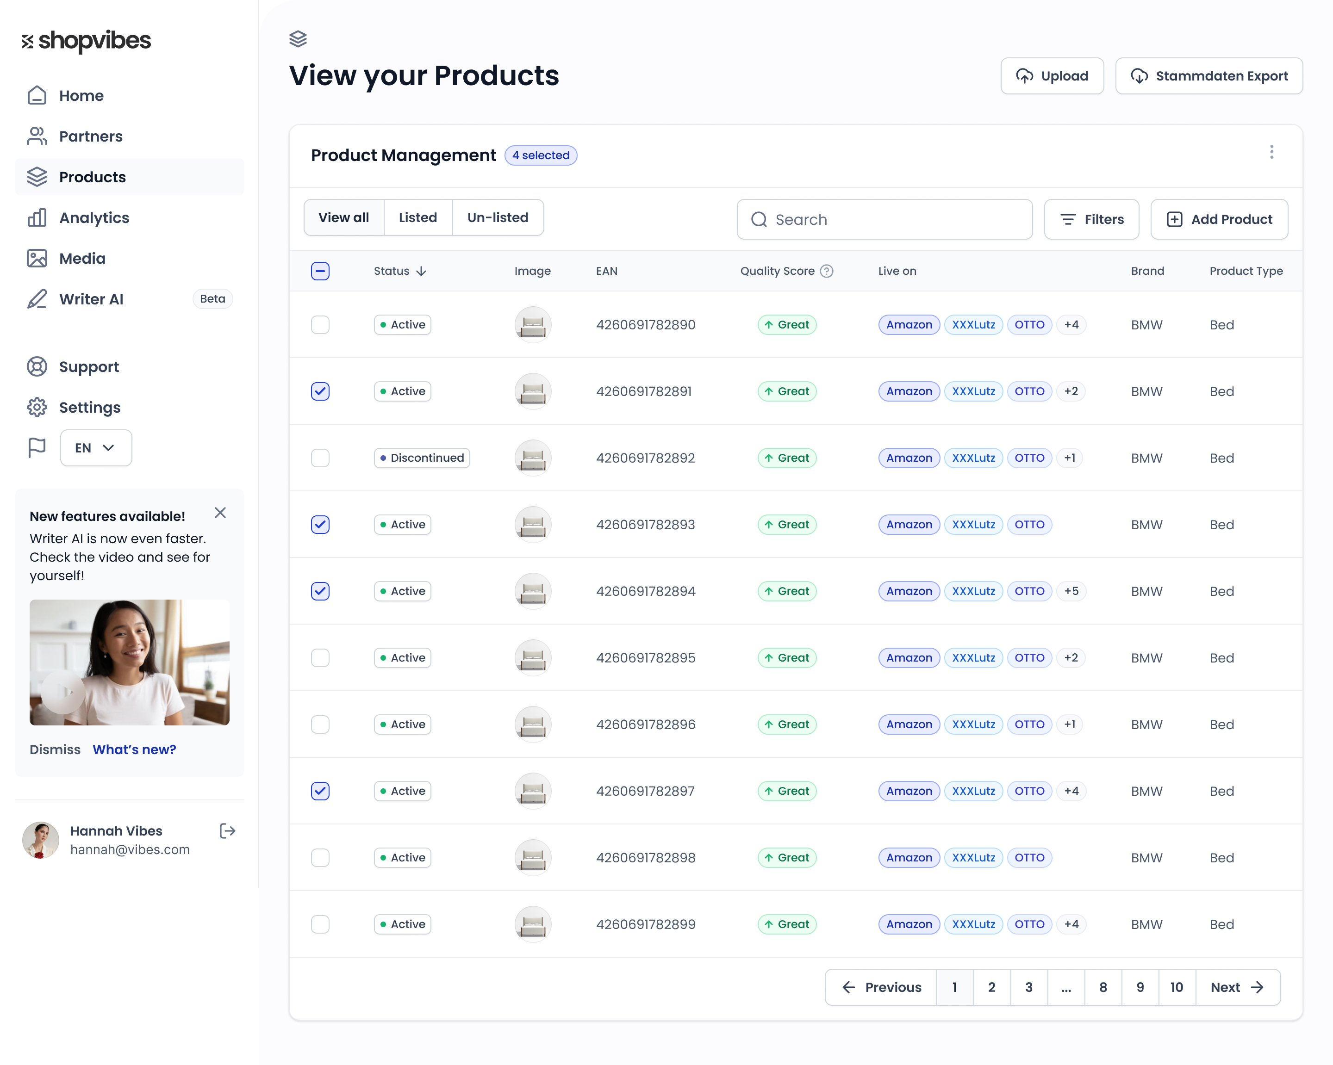Deselect the checked product with EAN 4260691782891

click(x=320, y=390)
